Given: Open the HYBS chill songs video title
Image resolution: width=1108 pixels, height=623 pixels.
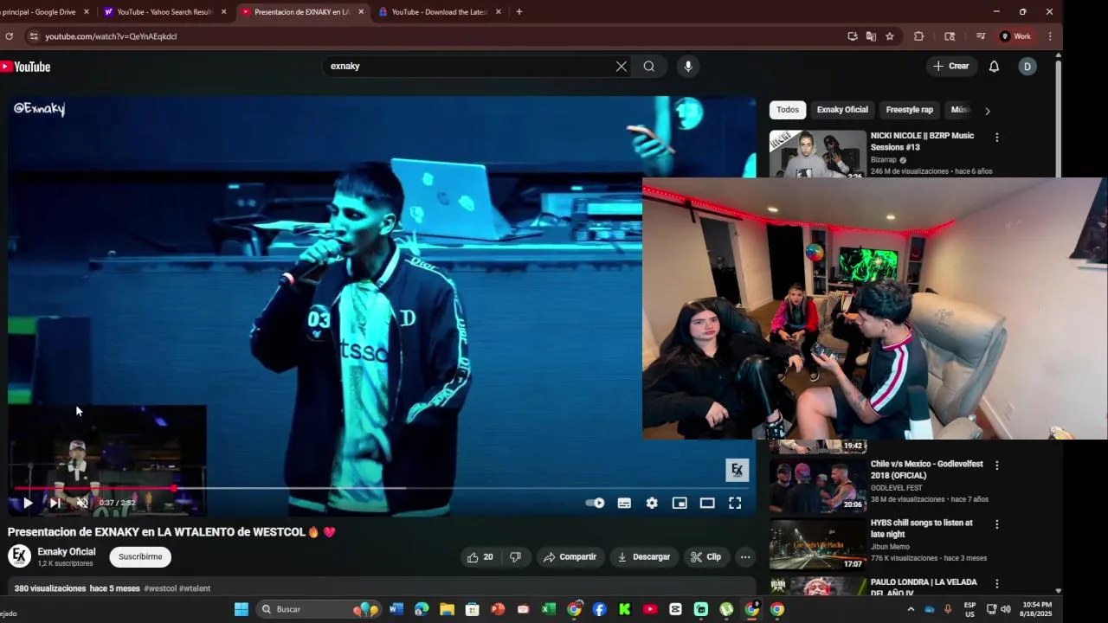Looking at the screenshot, I should pos(921,529).
